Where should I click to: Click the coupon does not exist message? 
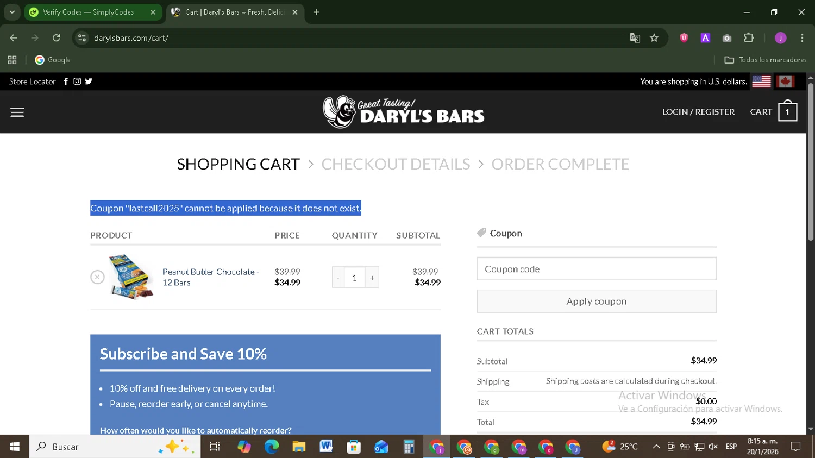click(x=225, y=208)
